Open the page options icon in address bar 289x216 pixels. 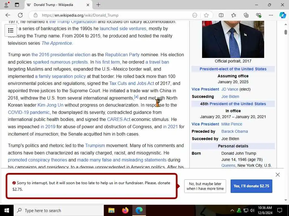click(195, 15)
